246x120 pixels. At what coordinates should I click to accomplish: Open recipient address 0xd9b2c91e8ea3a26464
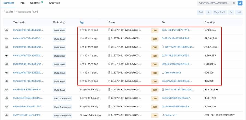[x=177, y=64]
